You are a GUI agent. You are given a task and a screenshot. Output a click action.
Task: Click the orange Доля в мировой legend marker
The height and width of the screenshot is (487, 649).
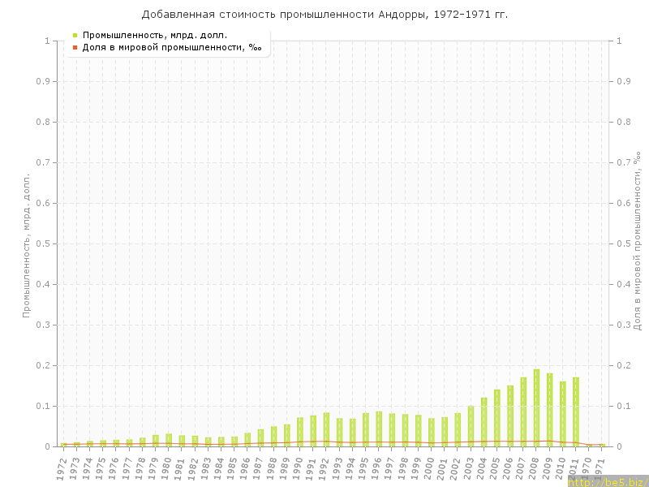point(75,47)
